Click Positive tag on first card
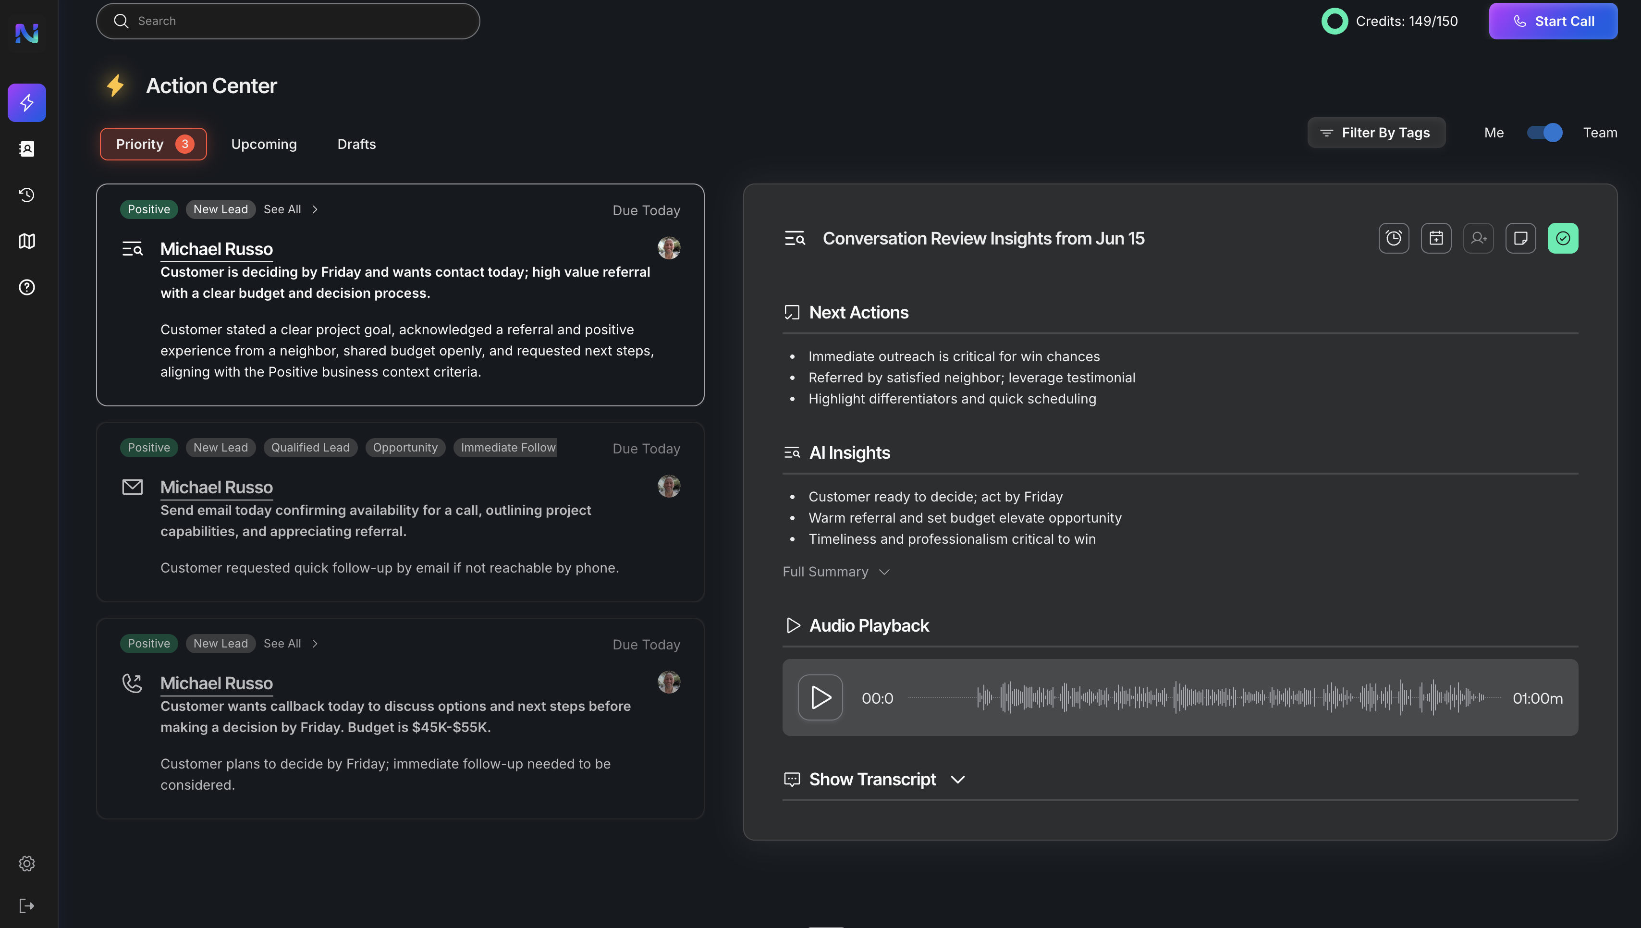The height and width of the screenshot is (928, 1641). (x=148, y=209)
